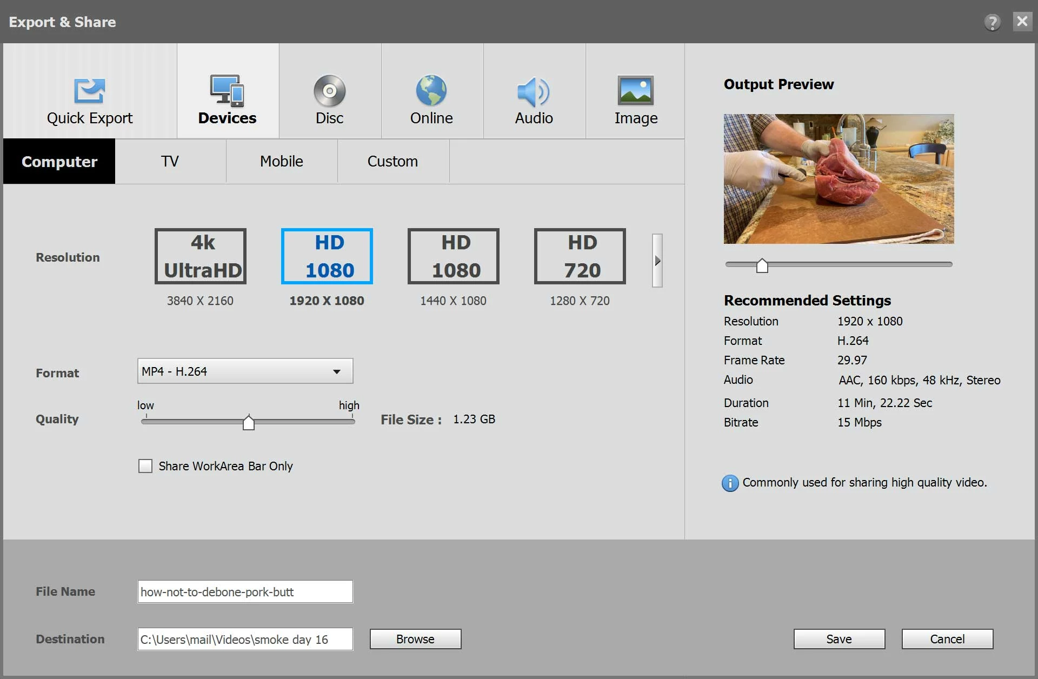This screenshot has height=679, width=1038.
Task: Click the File Name text field
Action: click(x=245, y=592)
